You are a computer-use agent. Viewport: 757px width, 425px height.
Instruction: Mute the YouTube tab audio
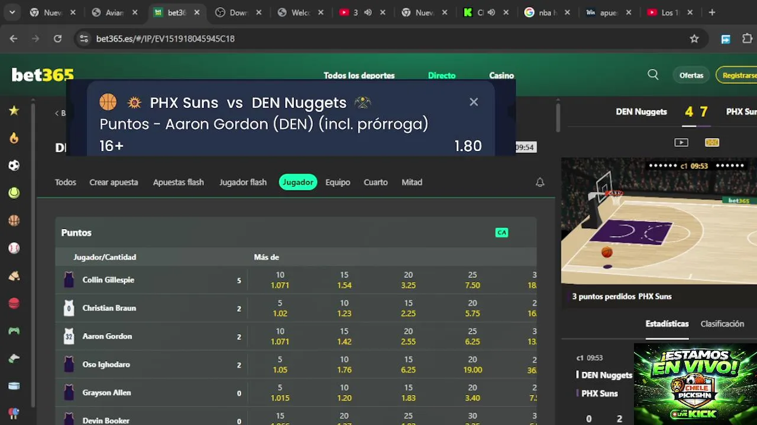pyautogui.click(x=368, y=12)
